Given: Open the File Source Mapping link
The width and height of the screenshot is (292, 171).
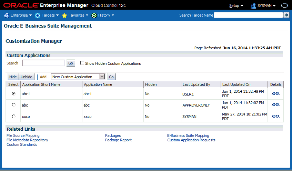Looking at the screenshot, I should pyautogui.click(x=23, y=135).
